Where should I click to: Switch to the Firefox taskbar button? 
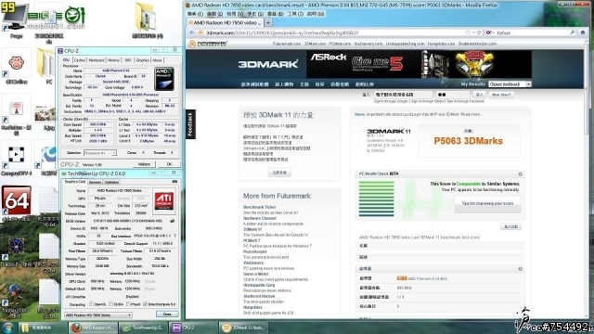(x=93, y=328)
